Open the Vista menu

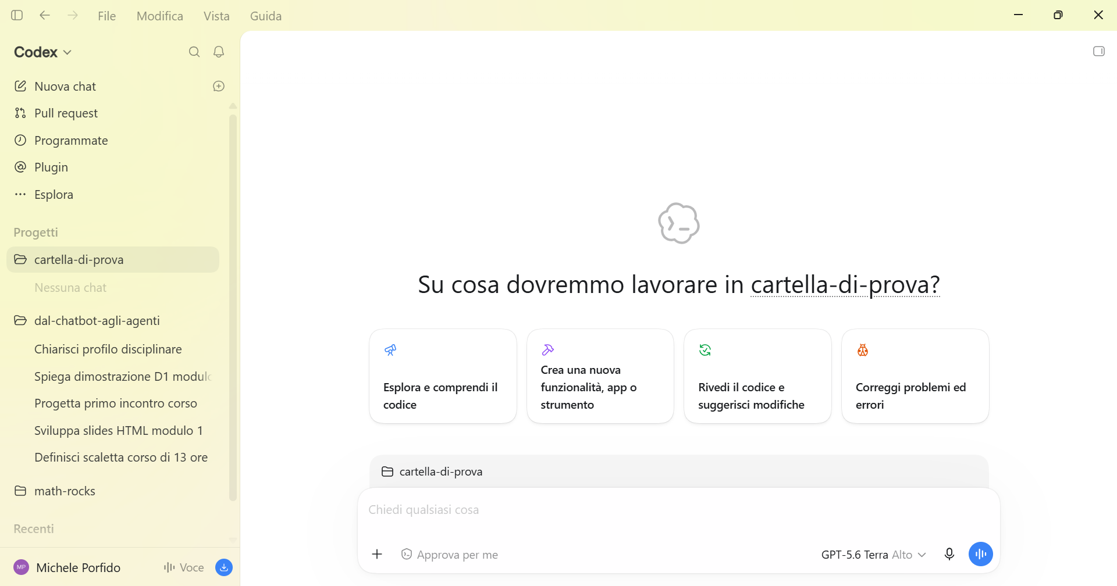point(216,16)
